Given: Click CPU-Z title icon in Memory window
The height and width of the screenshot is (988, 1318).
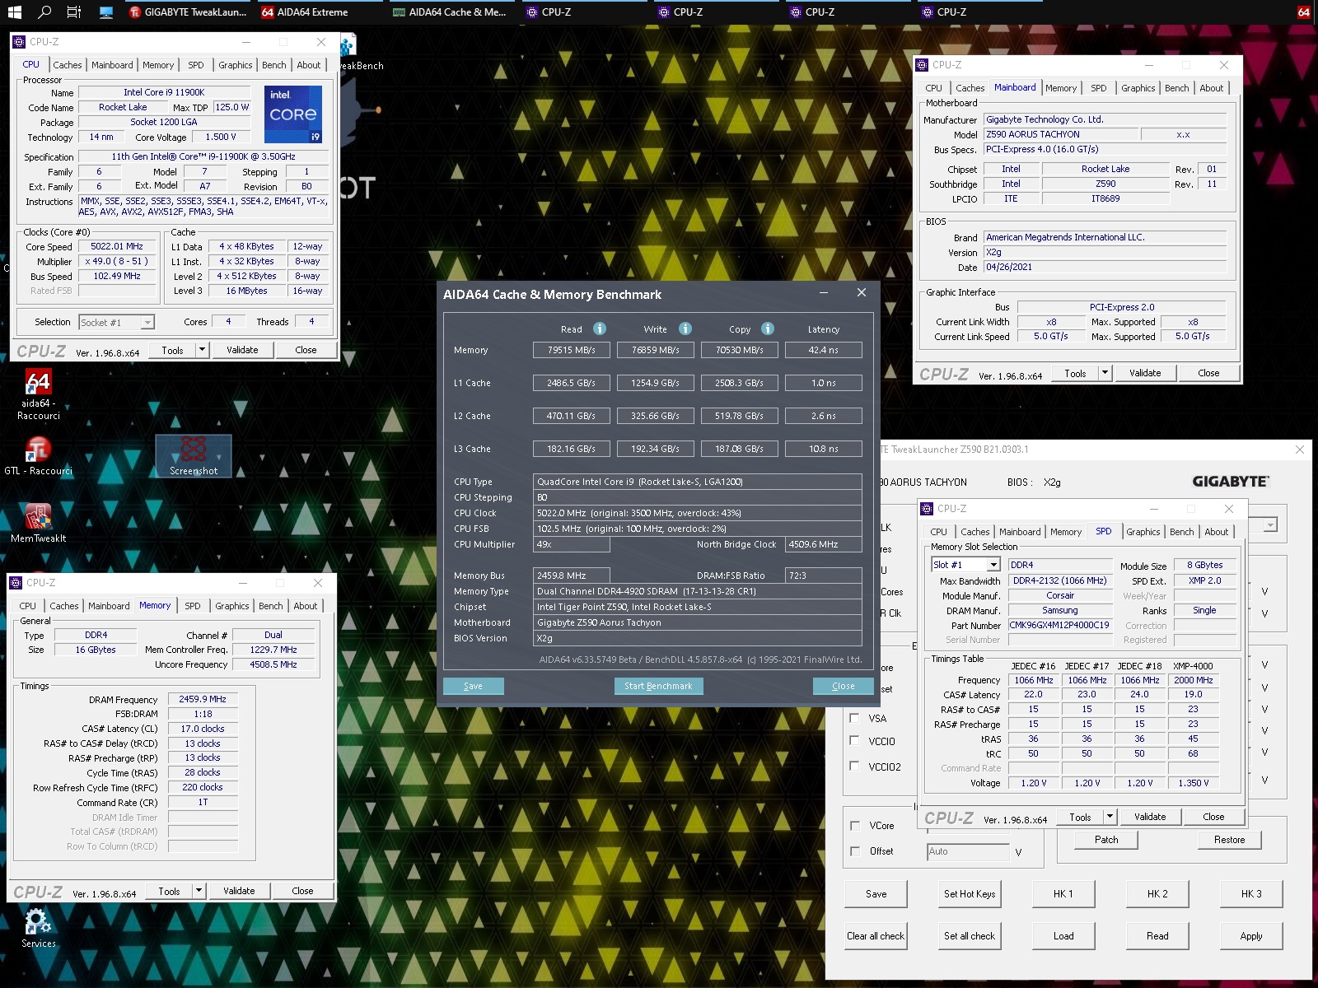Looking at the screenshot, I should [16, 582].
